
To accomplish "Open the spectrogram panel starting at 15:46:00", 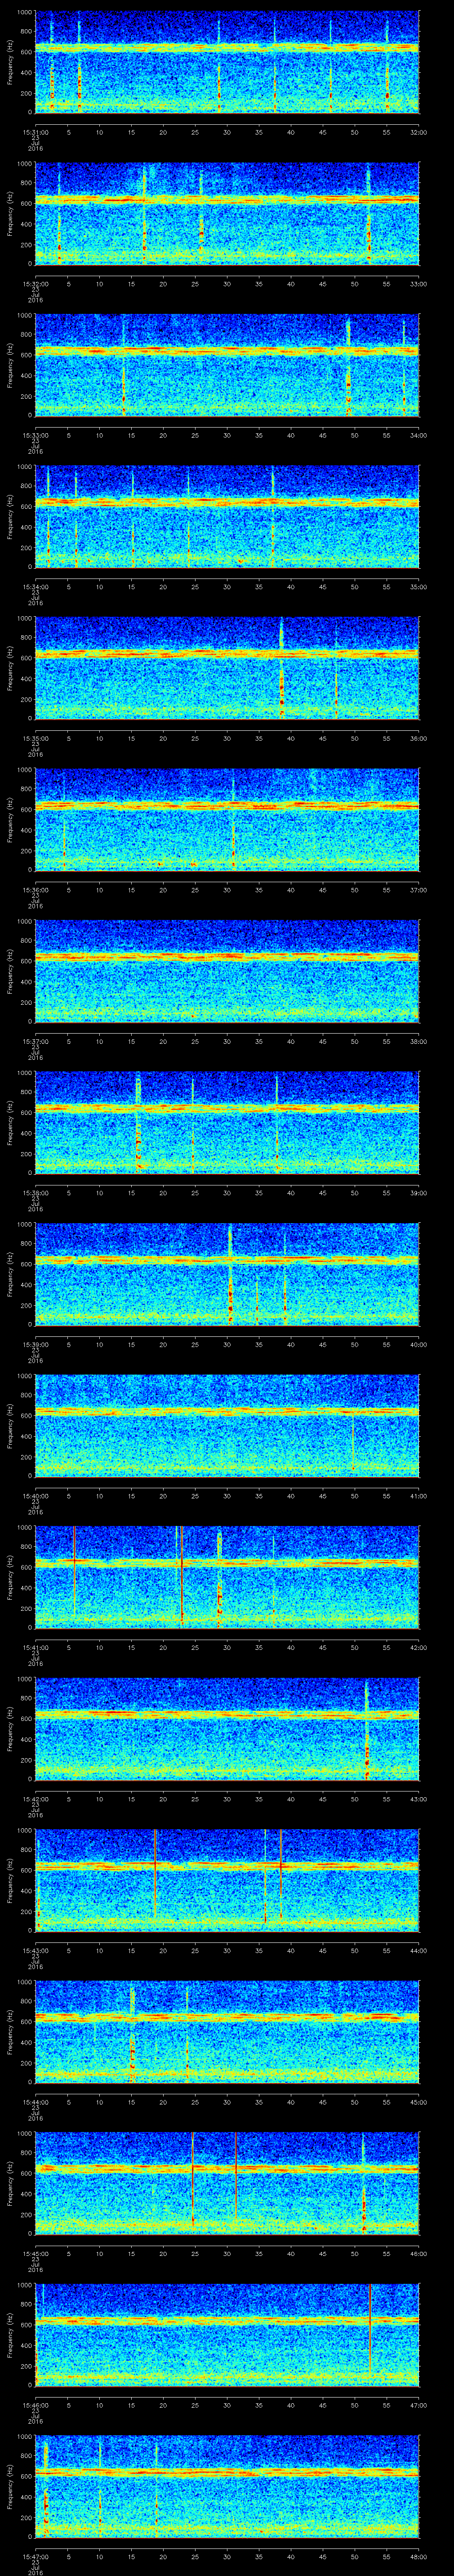I will tap(227, 2334).
